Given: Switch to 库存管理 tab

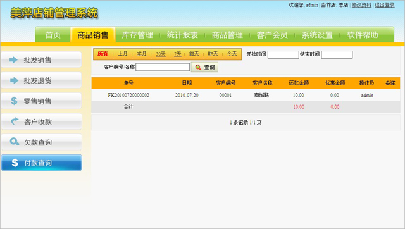Looking at the screenshot, I should click(x=137, y=35).
